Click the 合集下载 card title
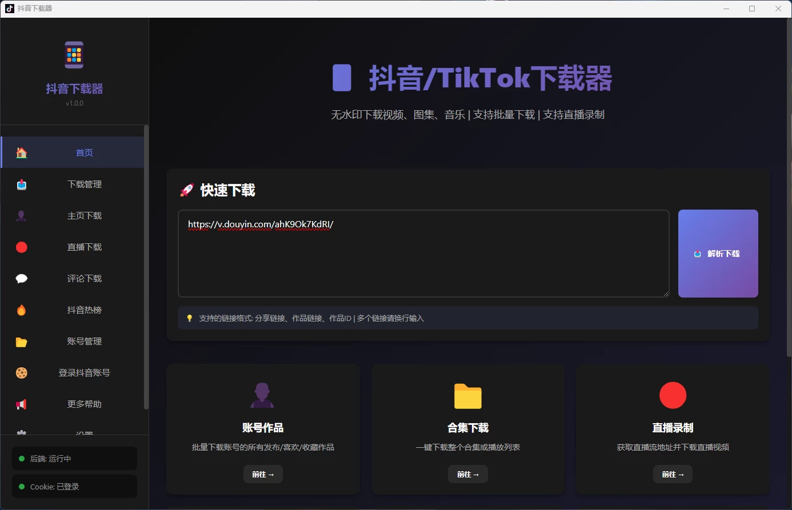The height and width of the screenshot is (510, 792). click(468, 428)
